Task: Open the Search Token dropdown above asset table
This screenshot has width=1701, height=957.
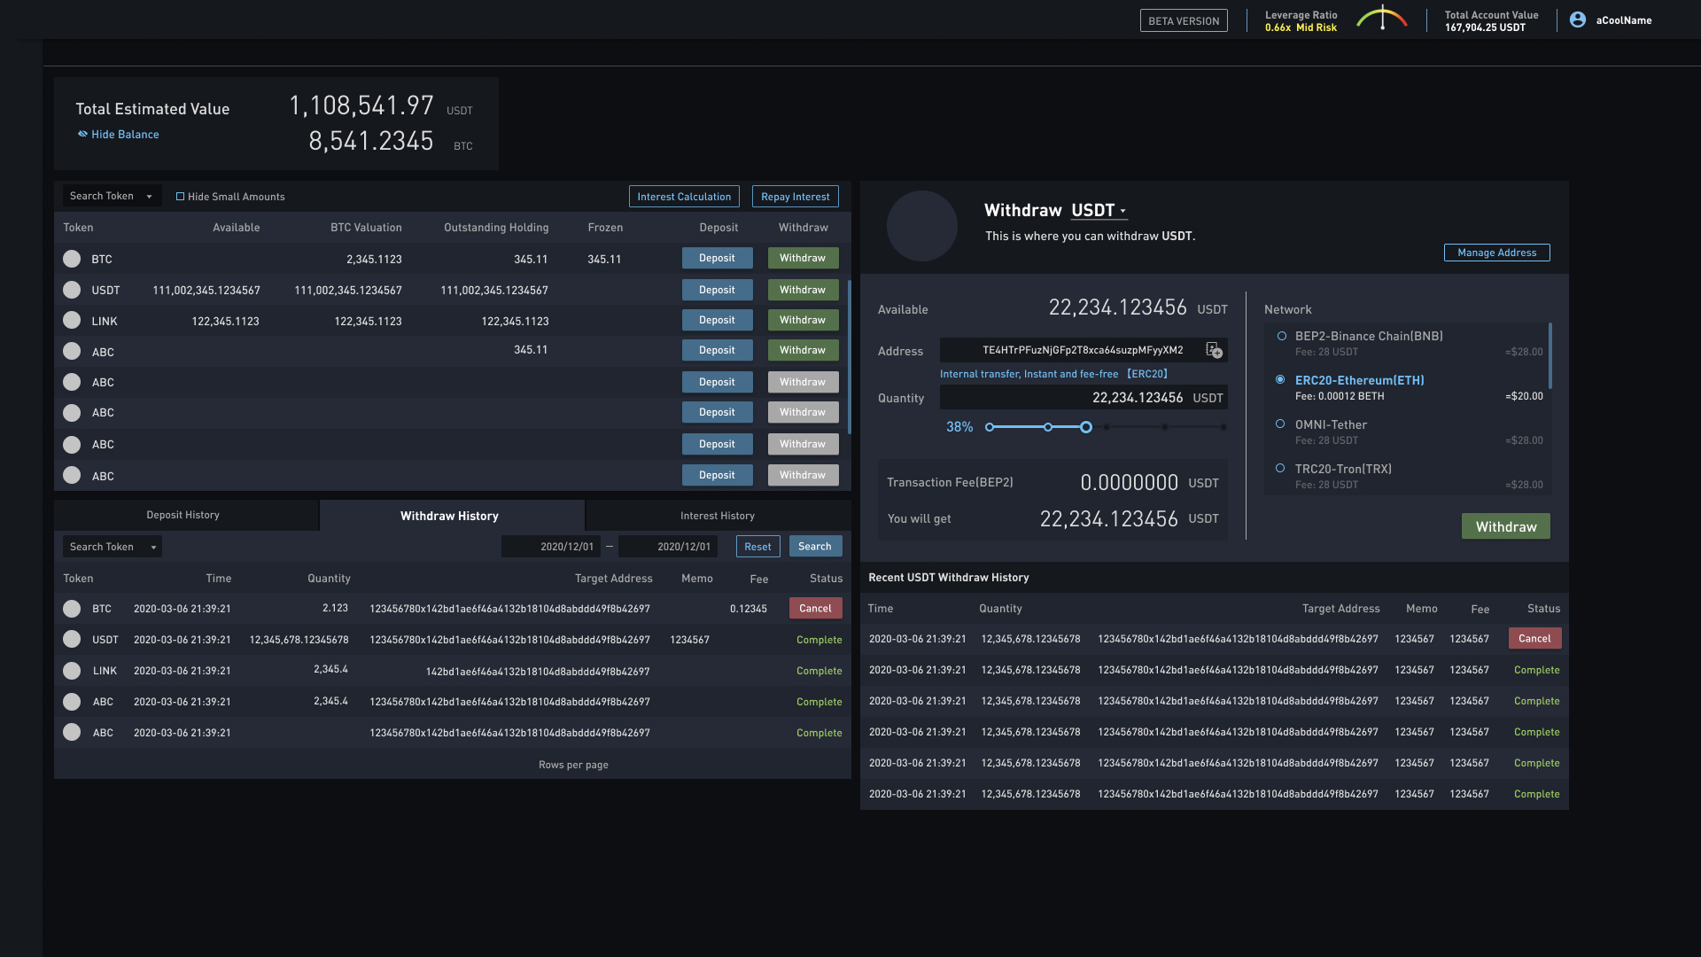Action: point(111,196)
